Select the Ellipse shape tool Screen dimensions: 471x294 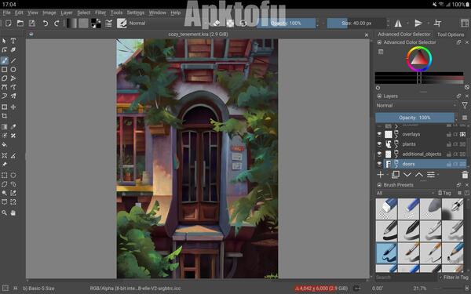point(13,70)
